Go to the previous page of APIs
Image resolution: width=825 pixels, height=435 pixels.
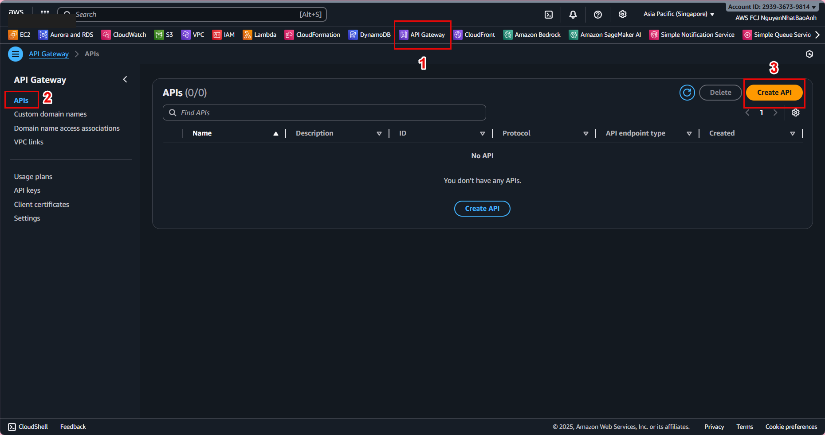tap(747, 113)
